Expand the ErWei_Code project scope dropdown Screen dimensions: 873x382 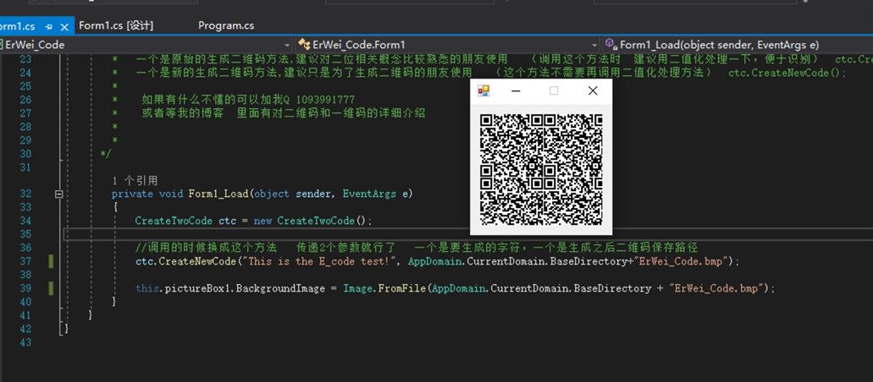click(x=286, y=45)
